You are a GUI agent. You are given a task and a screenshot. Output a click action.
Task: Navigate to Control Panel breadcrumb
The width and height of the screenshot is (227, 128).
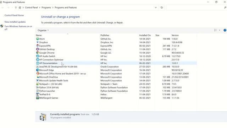click(x=31, y=7)
